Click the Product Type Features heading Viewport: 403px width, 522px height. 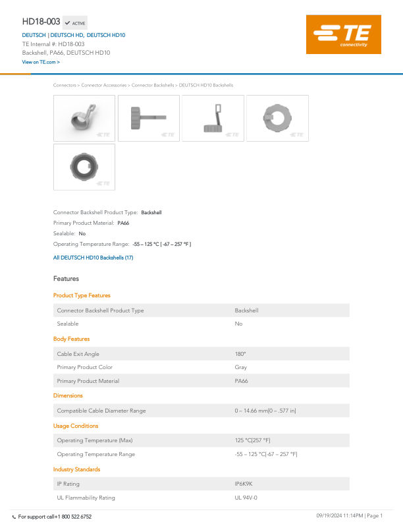click(82, 295)
